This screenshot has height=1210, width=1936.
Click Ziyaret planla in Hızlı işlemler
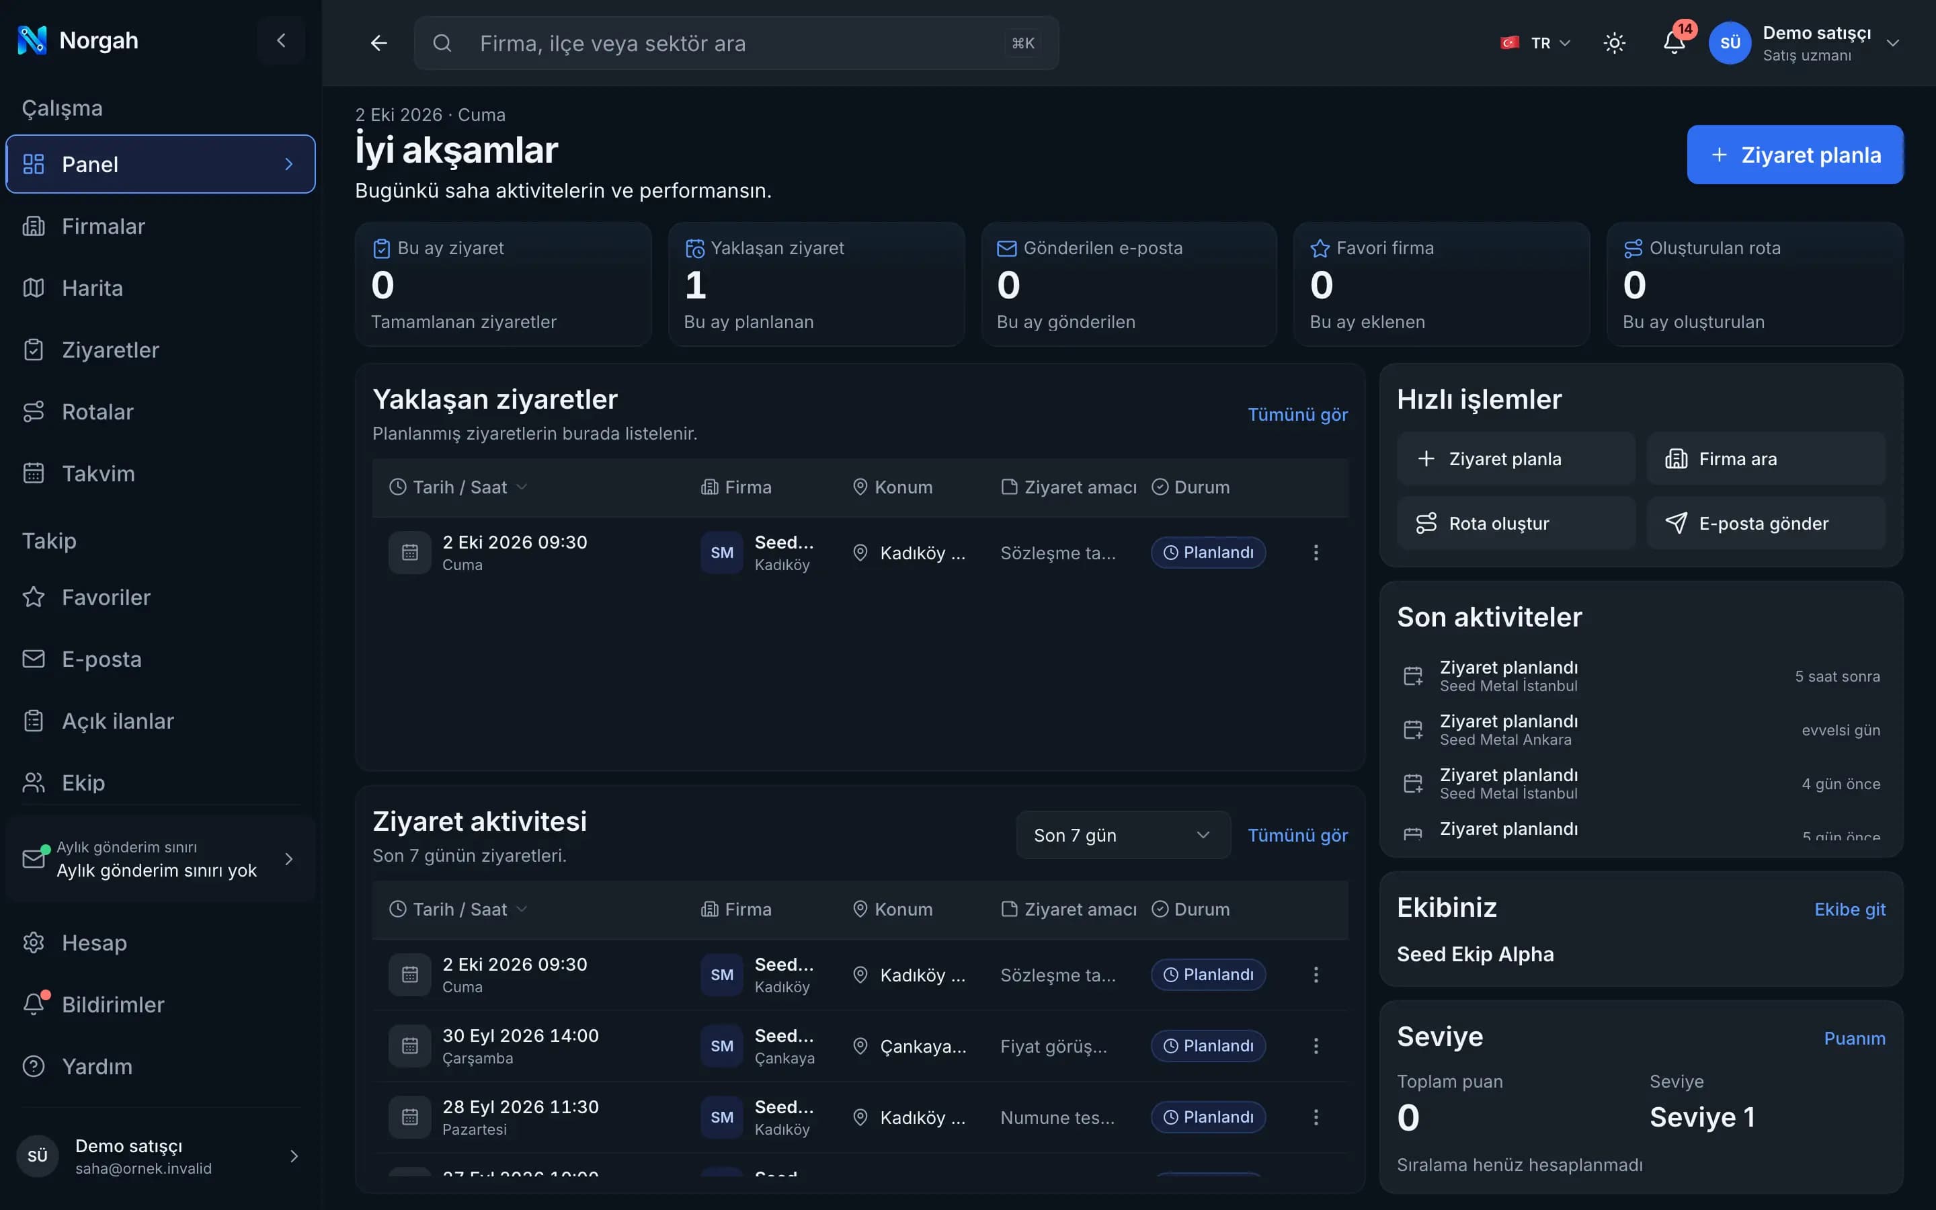pyautogui.click(x=1515, y=458)
